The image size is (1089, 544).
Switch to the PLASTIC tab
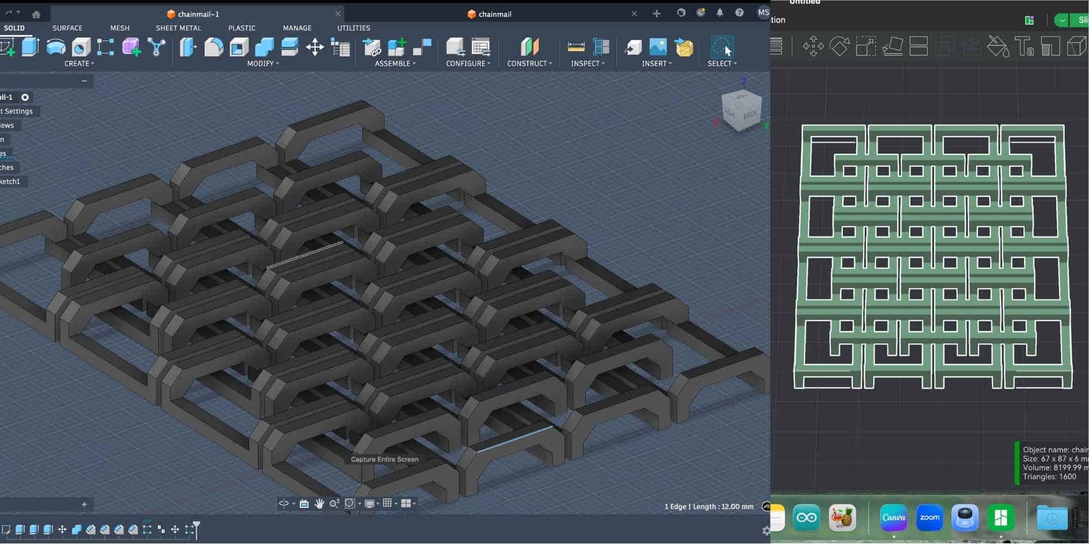coord(242,28)
